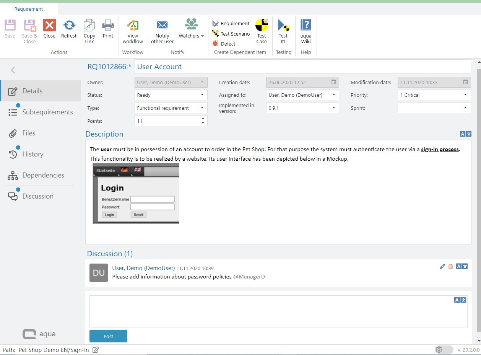
Task: Post the discussion comment
Action: (108, 336)
